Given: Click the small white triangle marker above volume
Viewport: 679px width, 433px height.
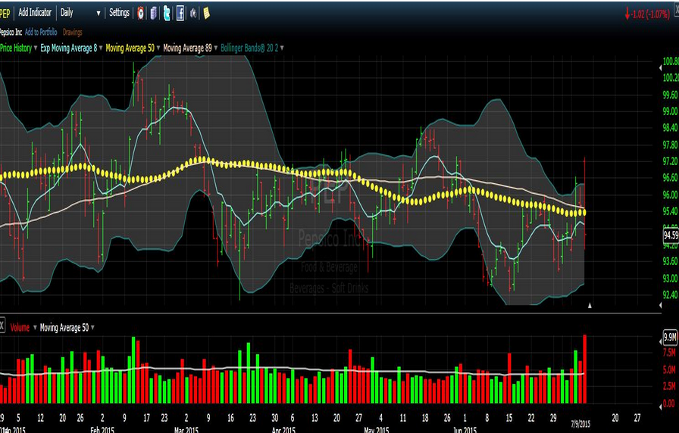Looking at the screenshot, I should (x=590, y=305).
